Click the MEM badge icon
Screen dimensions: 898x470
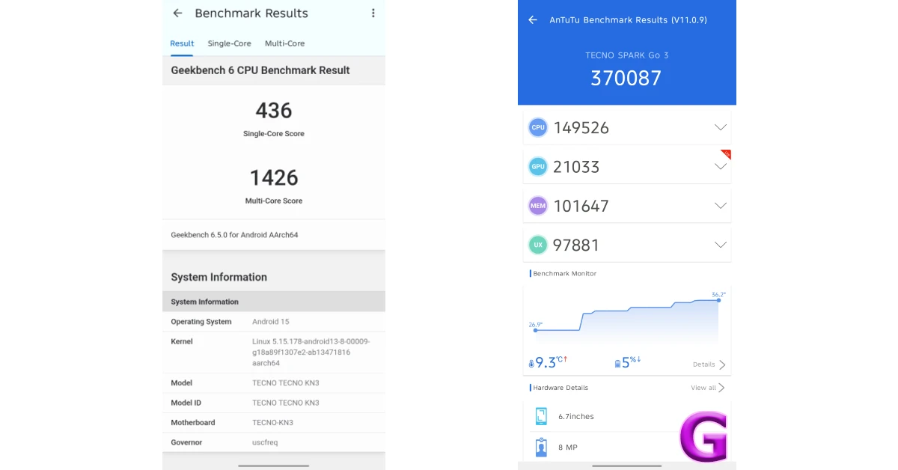[x=537, y=205]
